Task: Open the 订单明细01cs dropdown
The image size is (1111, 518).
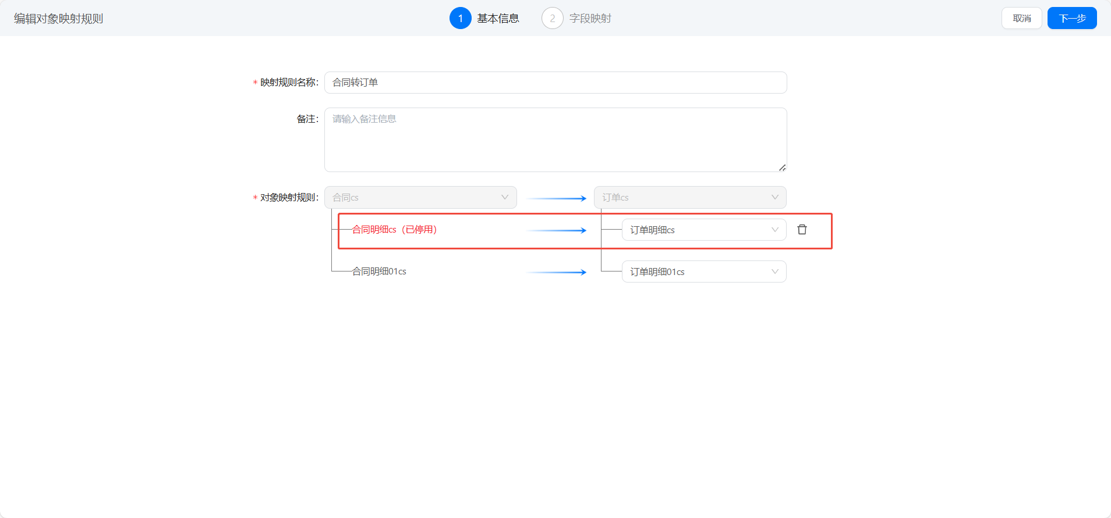Action: tap(704, 271)
